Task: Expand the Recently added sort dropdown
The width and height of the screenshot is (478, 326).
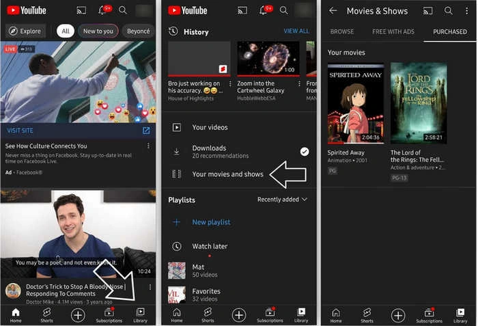Action: click(x=282, y=200)
